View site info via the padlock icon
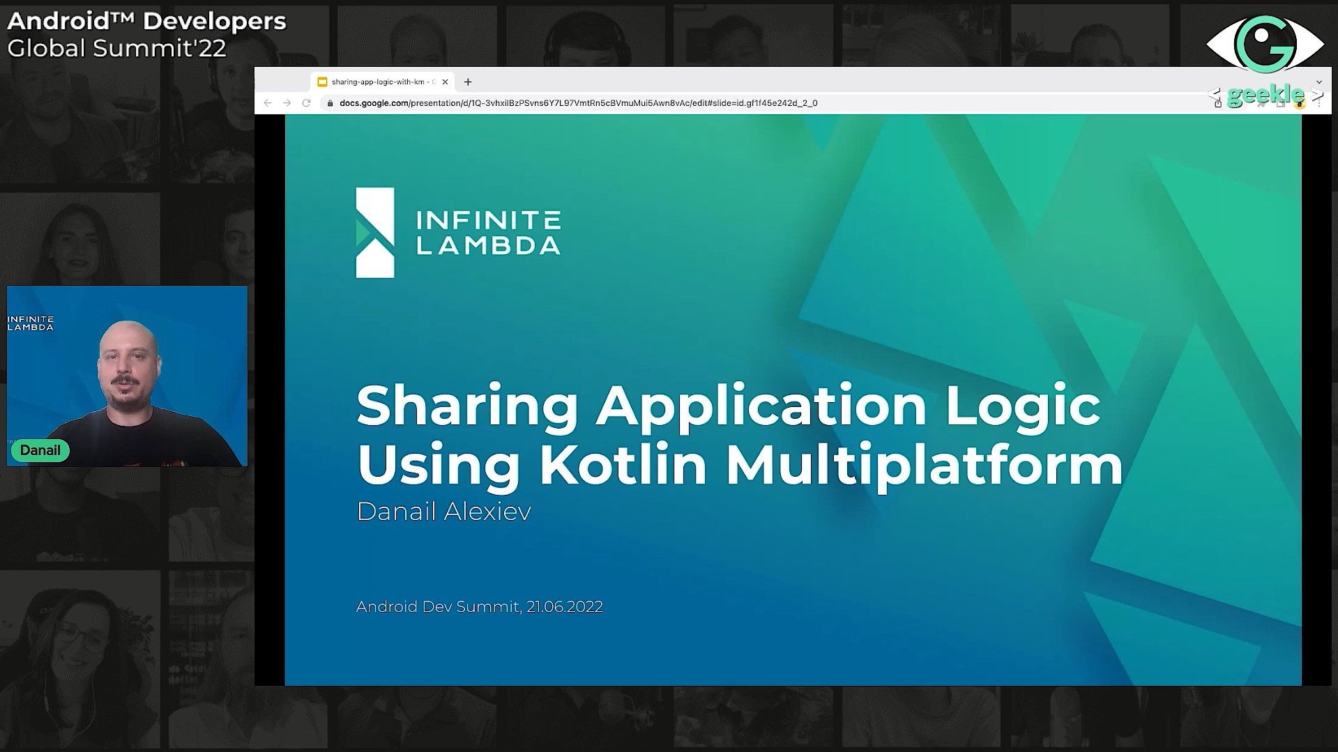The image size is (1338, 752). click(x=330, y=103)
